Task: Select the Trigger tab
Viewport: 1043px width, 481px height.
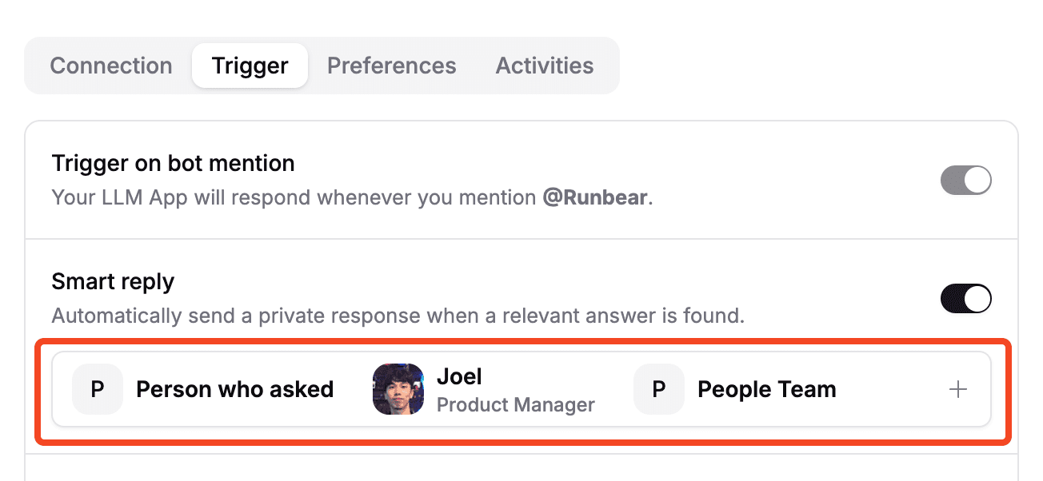Action: [x=250, y=66]
